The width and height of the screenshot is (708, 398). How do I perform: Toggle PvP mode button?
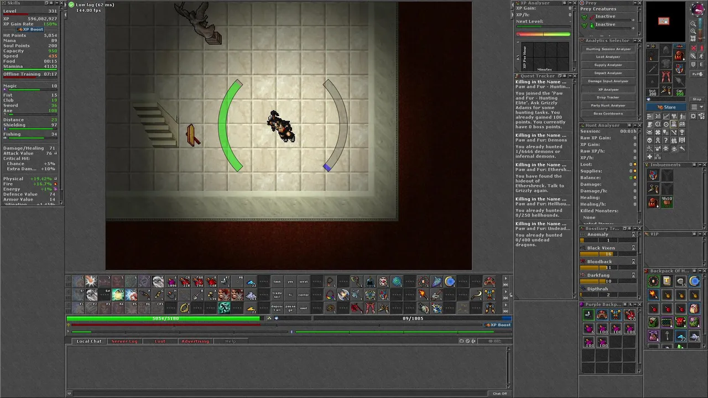tap(697, 74)
